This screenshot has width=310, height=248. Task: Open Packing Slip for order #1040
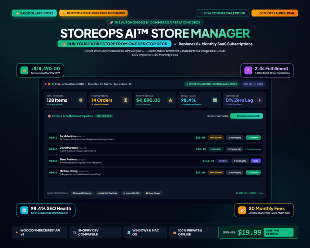point(240,161)
